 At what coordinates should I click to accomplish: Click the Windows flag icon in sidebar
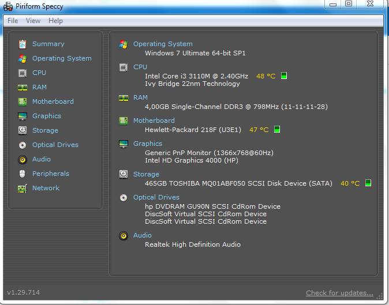click(x=23, y=58)
